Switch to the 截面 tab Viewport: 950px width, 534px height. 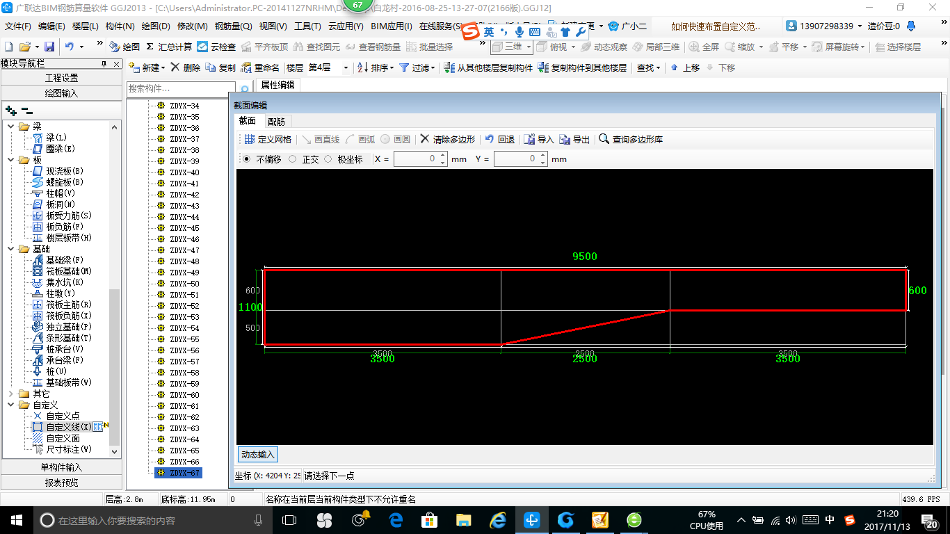[x=248, y=121]
